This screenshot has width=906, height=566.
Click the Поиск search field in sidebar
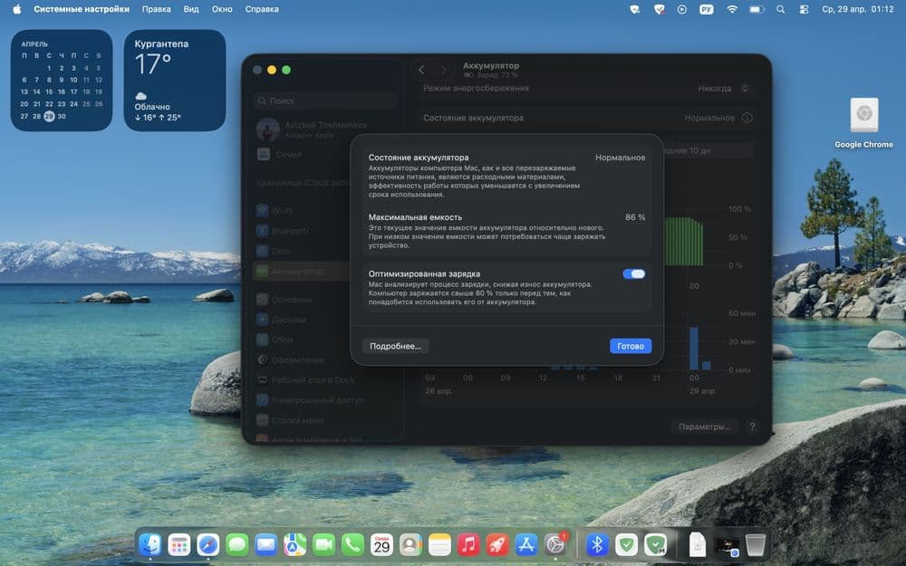(x=325, y=101)
